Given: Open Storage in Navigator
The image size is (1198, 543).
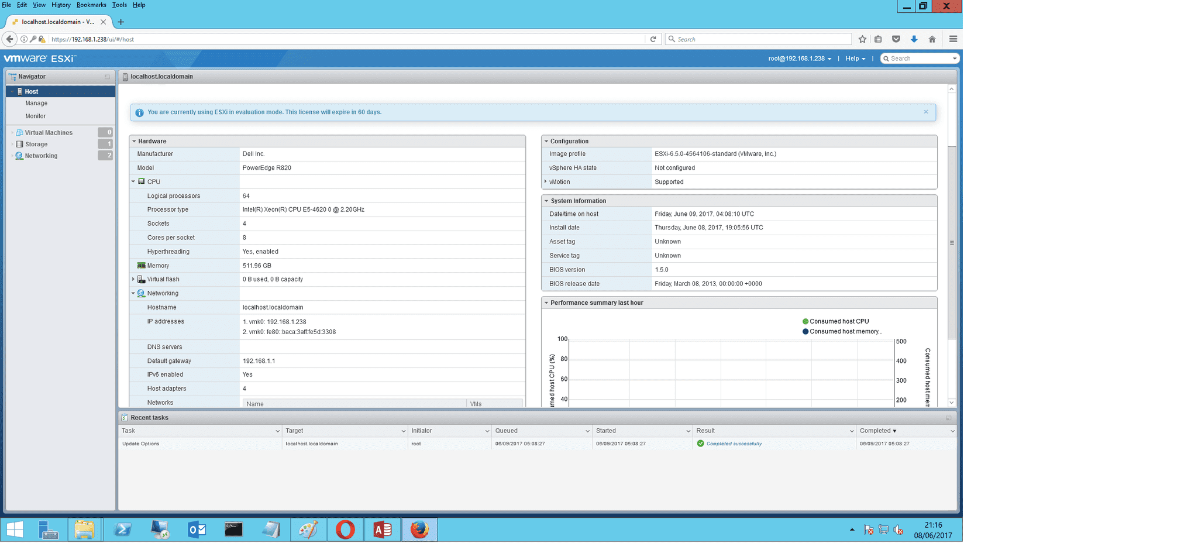Looking at the screenshot, I should point(36,144).
